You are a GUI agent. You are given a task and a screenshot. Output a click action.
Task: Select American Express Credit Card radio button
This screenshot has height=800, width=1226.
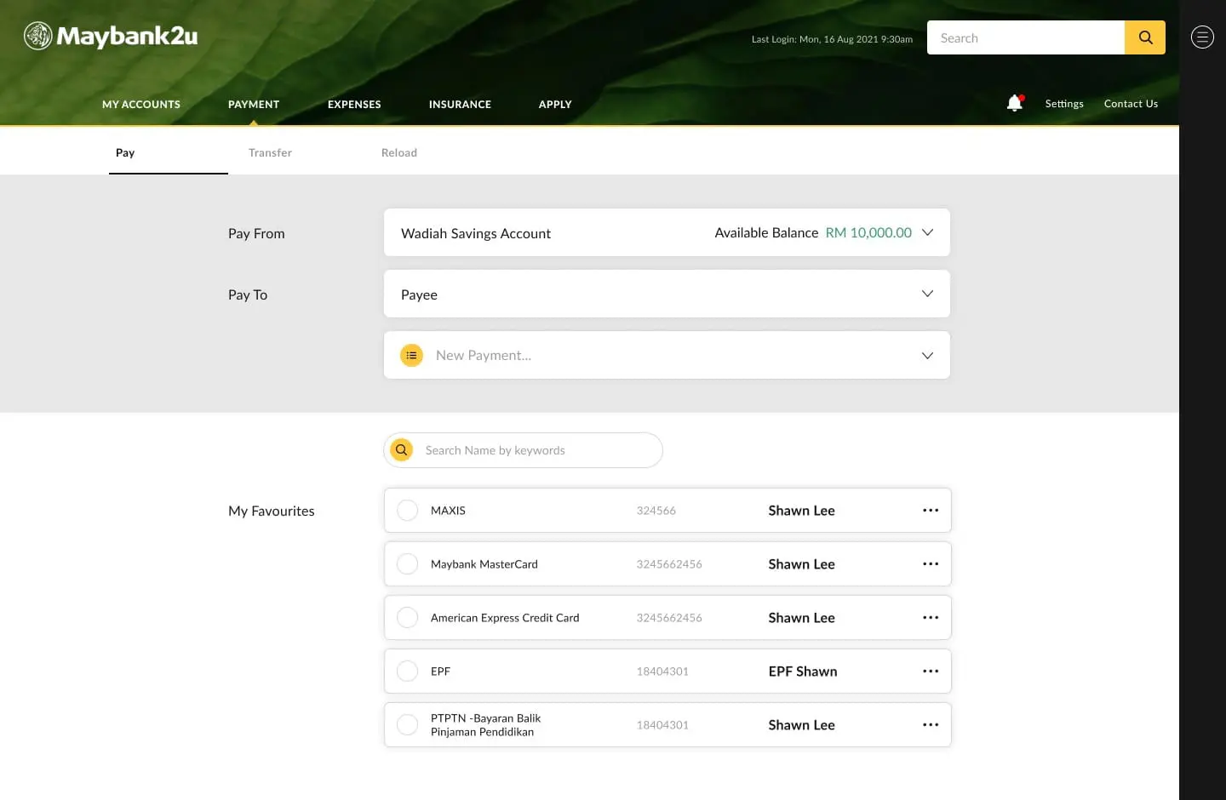coord(408,618)
